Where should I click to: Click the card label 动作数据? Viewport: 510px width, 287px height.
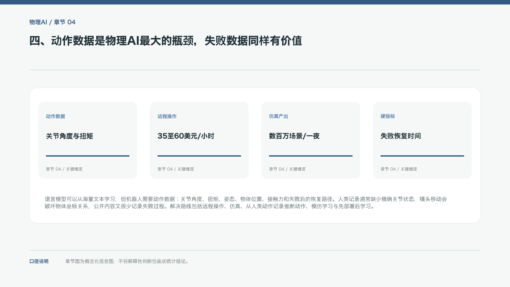pos(55,116)
